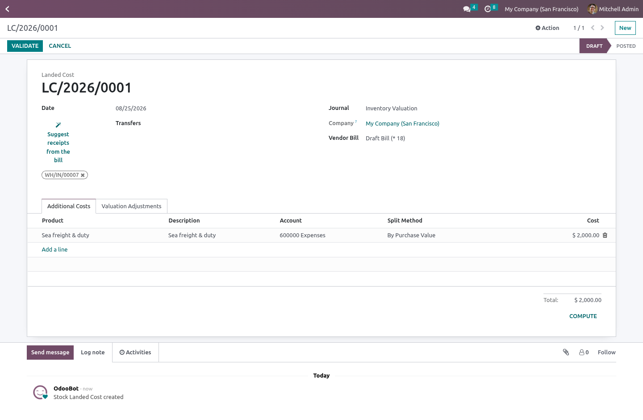Viewport: 643px width, 420px height.
Task: Create a New landed cost record
Action: tap(625, 28)
